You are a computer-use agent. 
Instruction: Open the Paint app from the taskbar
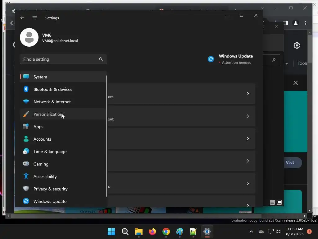180,232
